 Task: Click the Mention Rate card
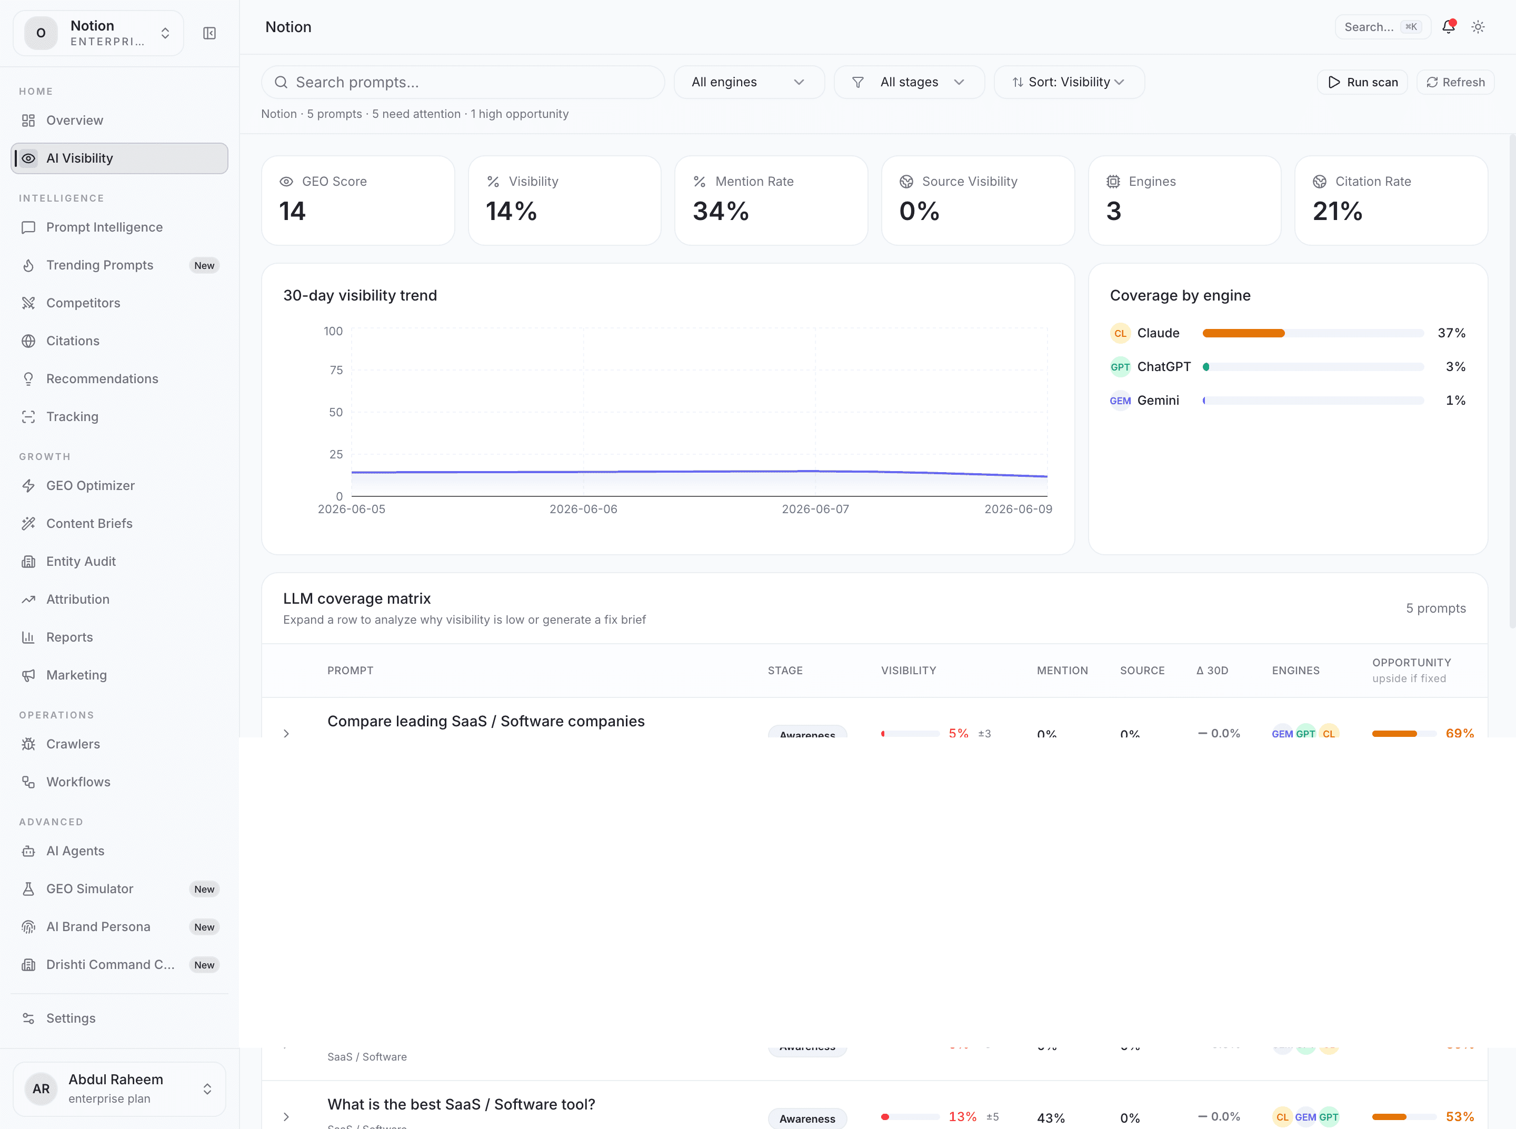click(771, 200)
